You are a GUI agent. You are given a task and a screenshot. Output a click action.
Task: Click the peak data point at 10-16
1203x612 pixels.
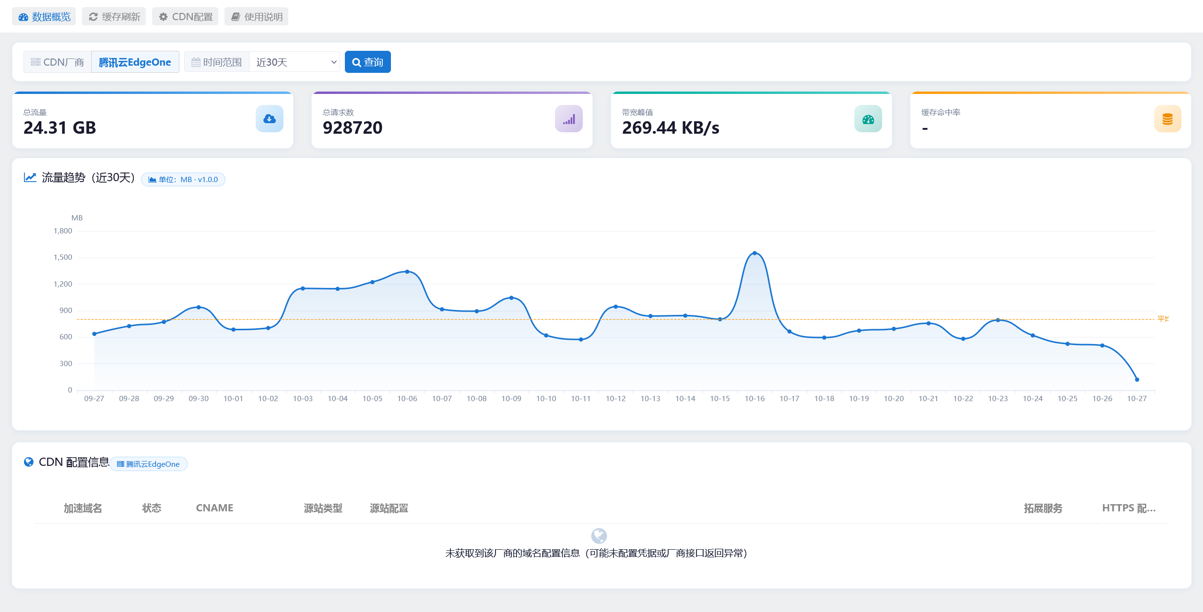click(x=755, y=253)
